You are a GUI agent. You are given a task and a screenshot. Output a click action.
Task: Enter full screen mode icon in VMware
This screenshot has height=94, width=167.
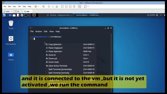(x=70, y=7)
